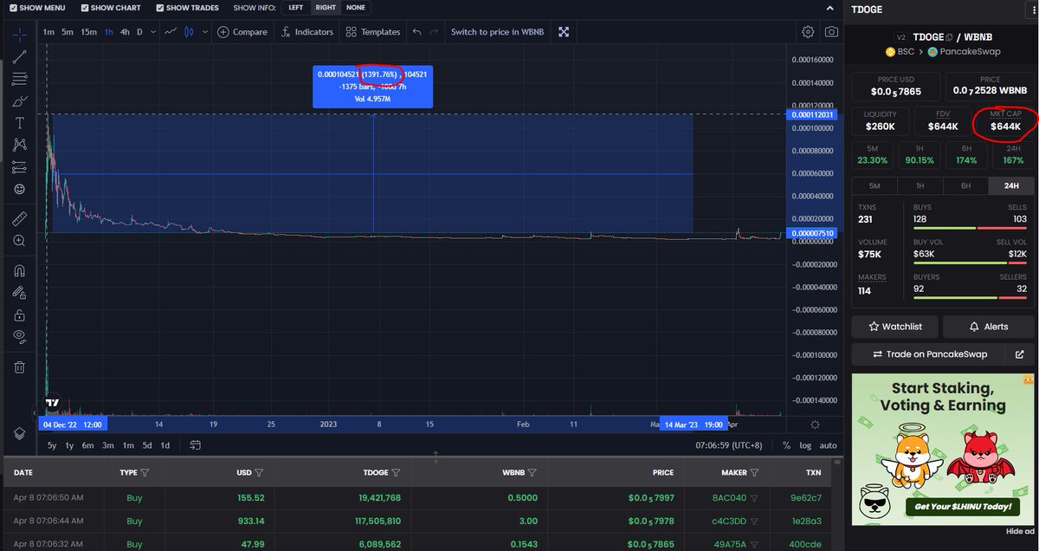1039x551 pixels.
Task: Set chart range to 3m
Action: (x=108, y=445)
